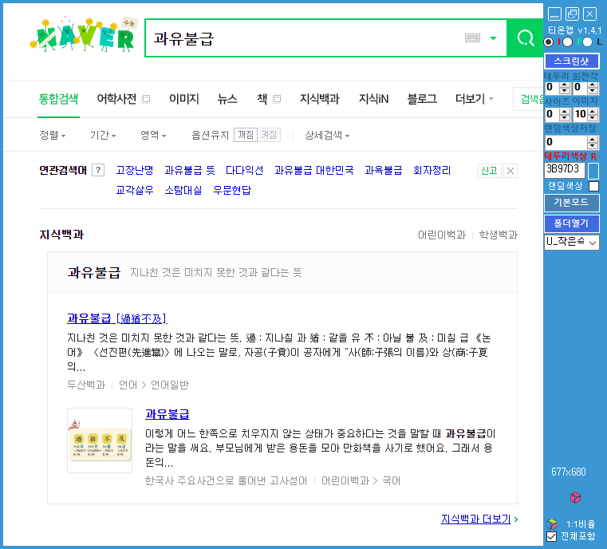607x549 pixels.
Task: Select the I radio button in 티온캡
Action: pyautogui.click(x=549, y=41)
